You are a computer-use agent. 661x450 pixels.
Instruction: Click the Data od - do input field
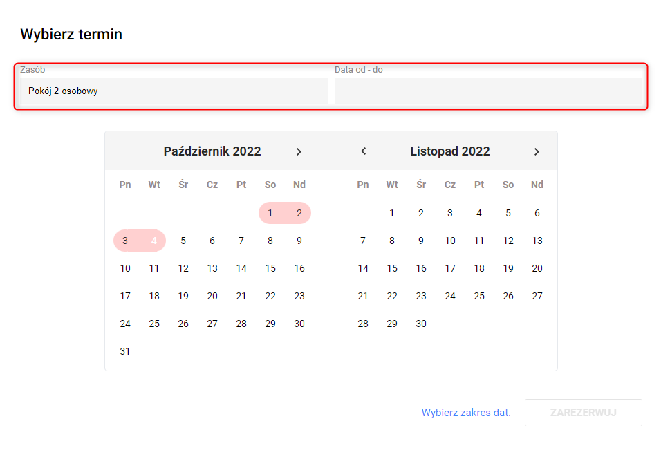tap(488, 91)
